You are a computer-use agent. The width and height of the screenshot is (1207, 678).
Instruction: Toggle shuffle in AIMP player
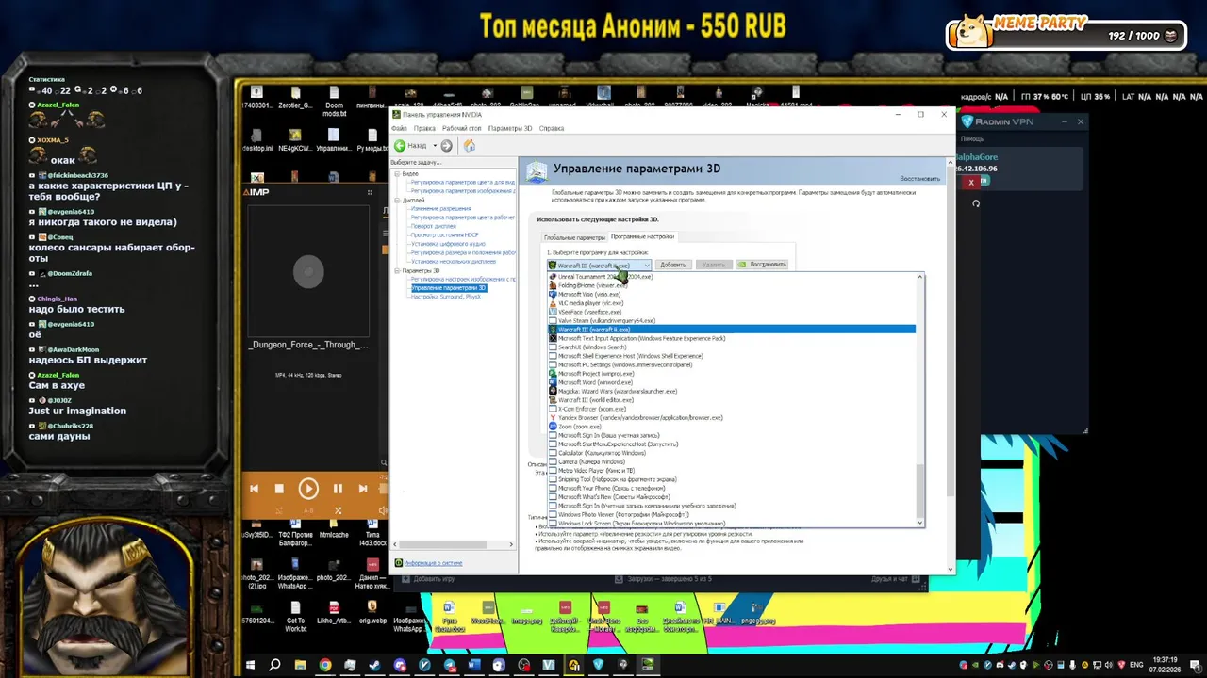pos(338,510)
